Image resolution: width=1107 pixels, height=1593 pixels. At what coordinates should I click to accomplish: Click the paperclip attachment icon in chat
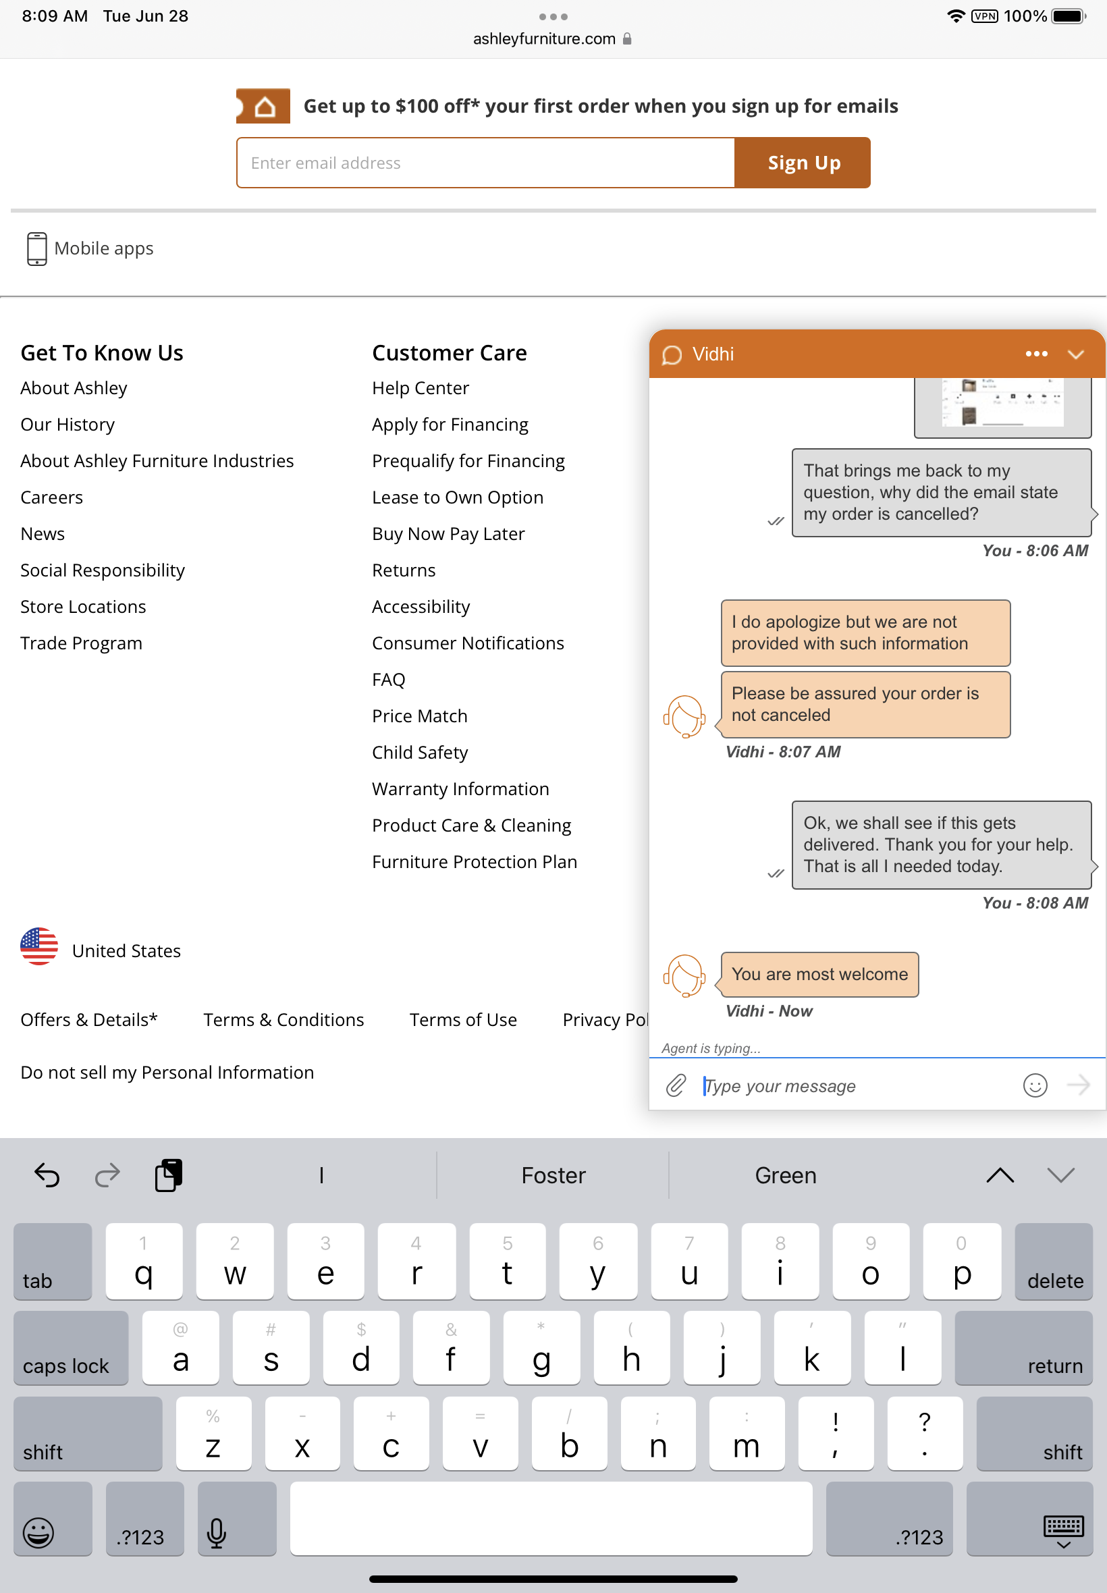point(676,1085)
